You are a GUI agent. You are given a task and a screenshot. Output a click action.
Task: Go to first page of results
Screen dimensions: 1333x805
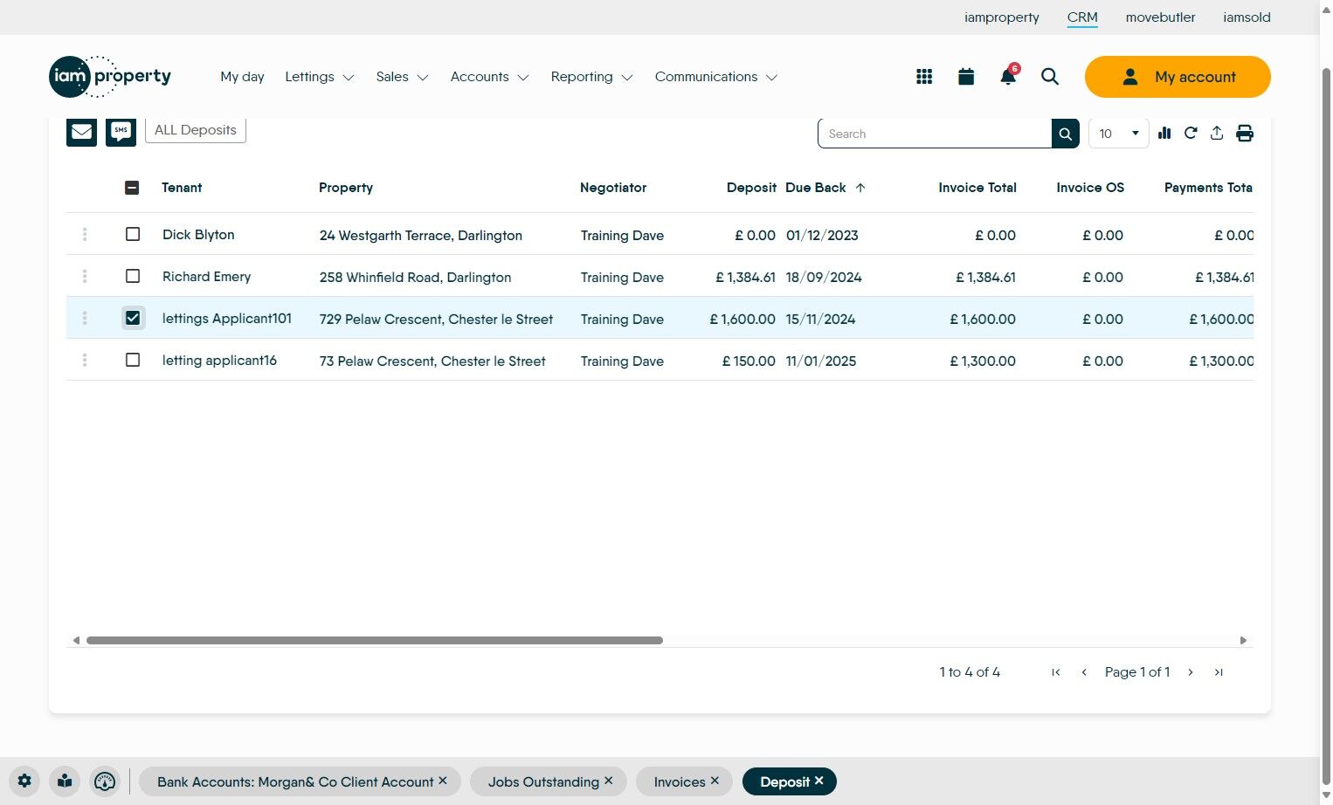(x=1056, y=672)
